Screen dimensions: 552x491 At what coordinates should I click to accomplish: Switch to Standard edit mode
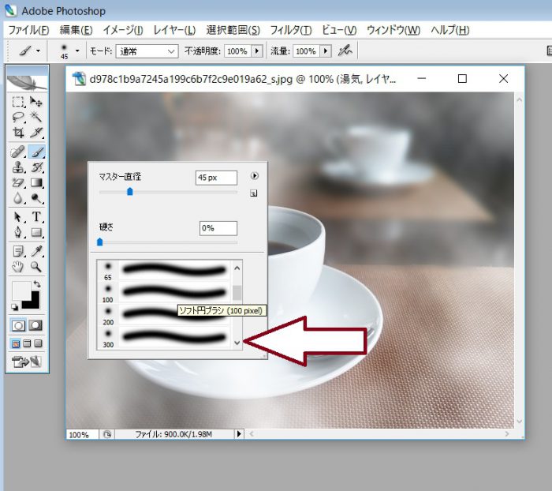18,325
